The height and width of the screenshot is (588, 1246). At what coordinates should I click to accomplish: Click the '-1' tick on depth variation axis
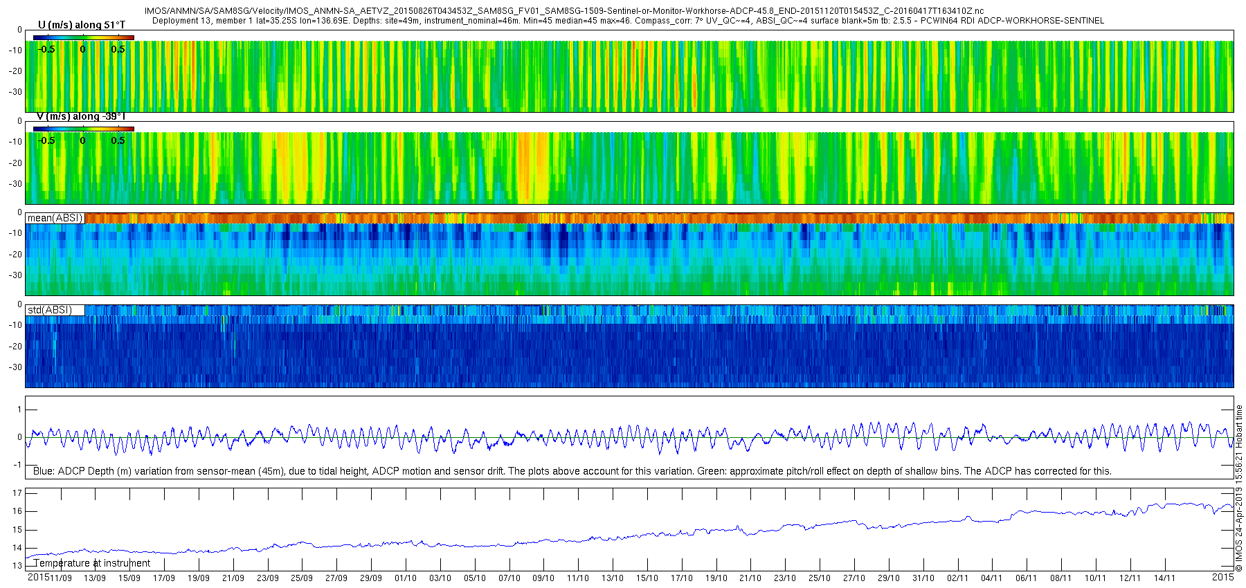pyautogui.click(x=19, y=465)
